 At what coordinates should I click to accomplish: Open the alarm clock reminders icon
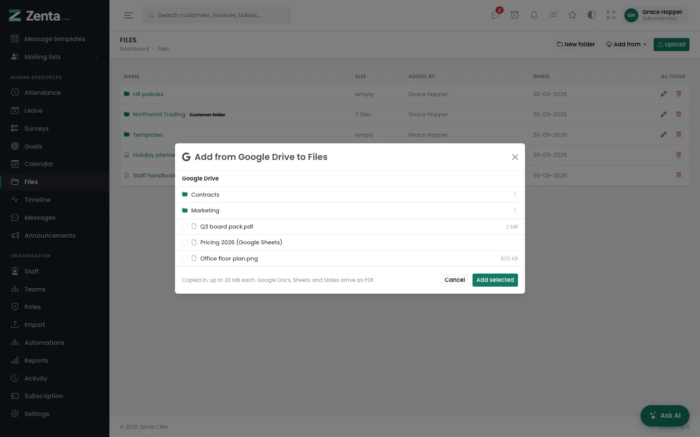[514, 15]
